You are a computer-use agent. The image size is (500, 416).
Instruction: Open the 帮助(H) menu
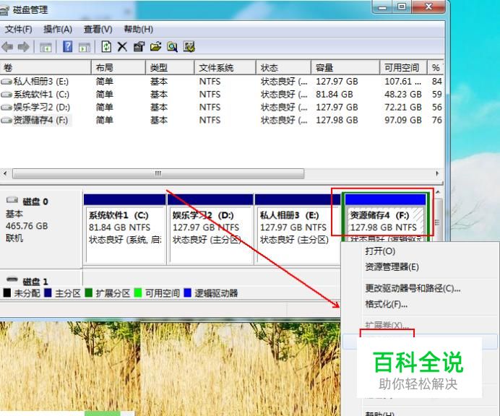coord(139,30)
